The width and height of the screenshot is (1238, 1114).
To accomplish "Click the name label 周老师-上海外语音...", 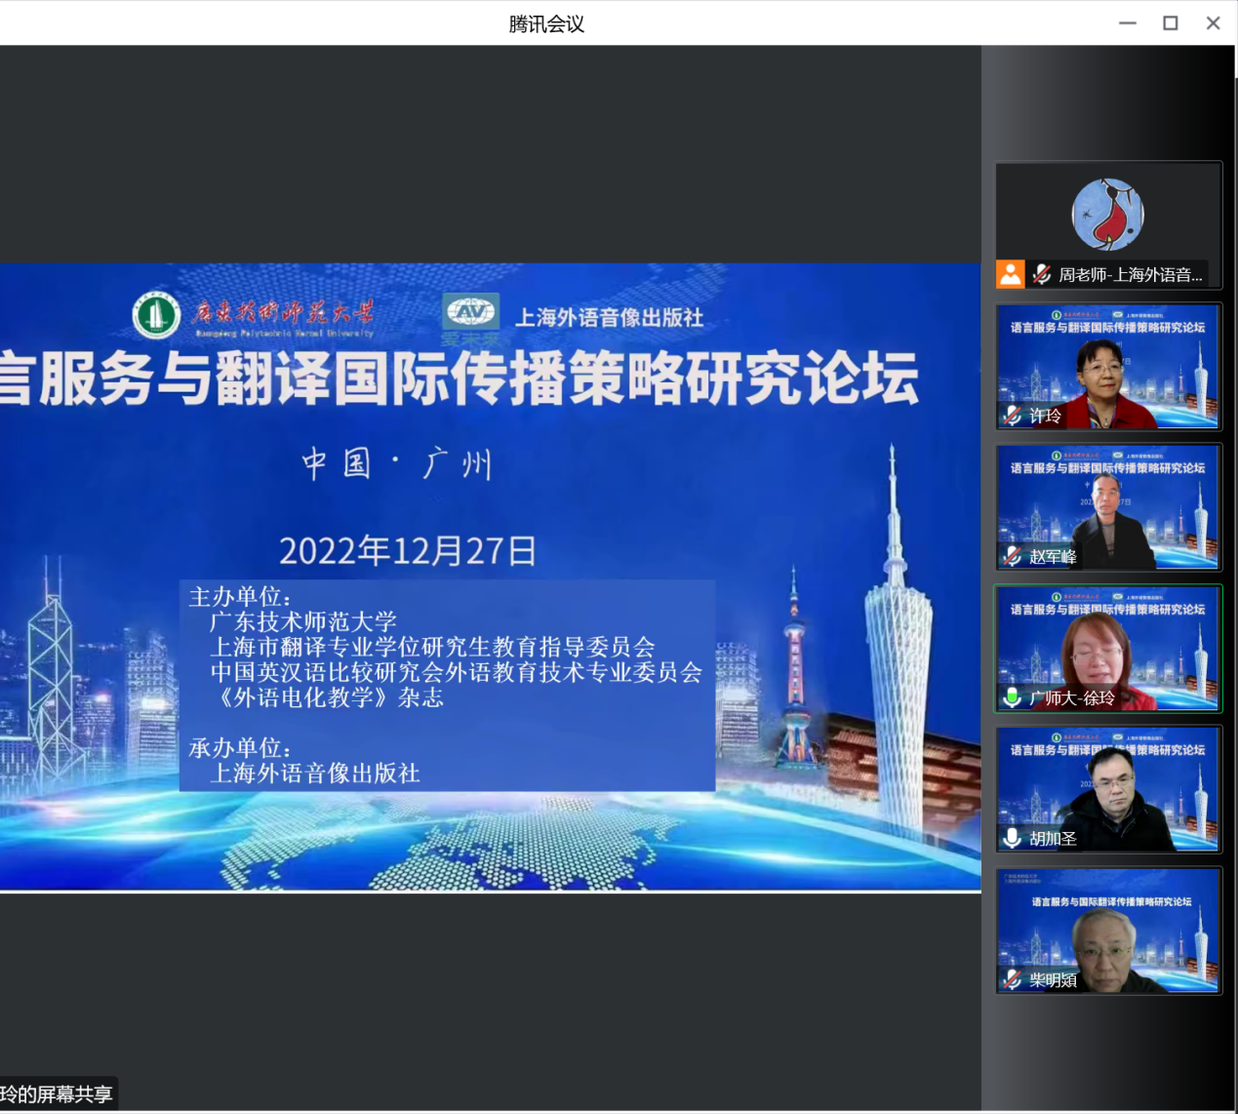I will click(x=1130, y=275).
